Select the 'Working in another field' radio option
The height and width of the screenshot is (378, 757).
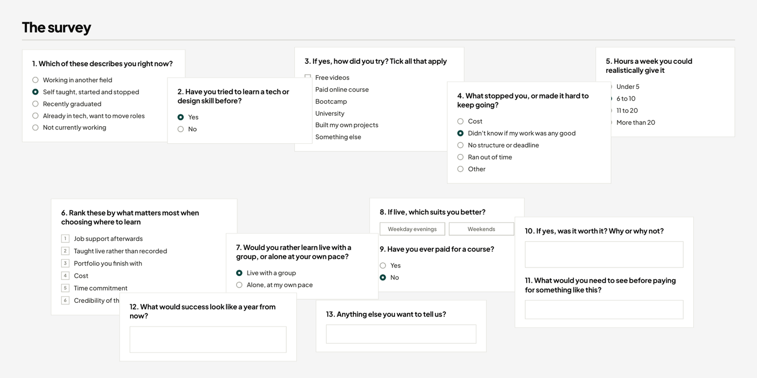click(35, 80)
